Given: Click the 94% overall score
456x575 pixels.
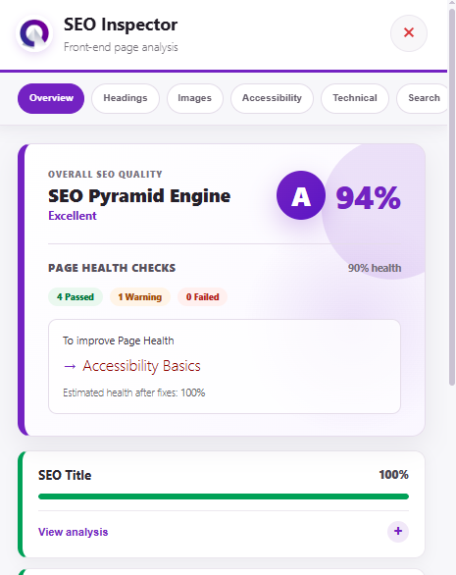Looking at the screenshot, I should [369, 198].
